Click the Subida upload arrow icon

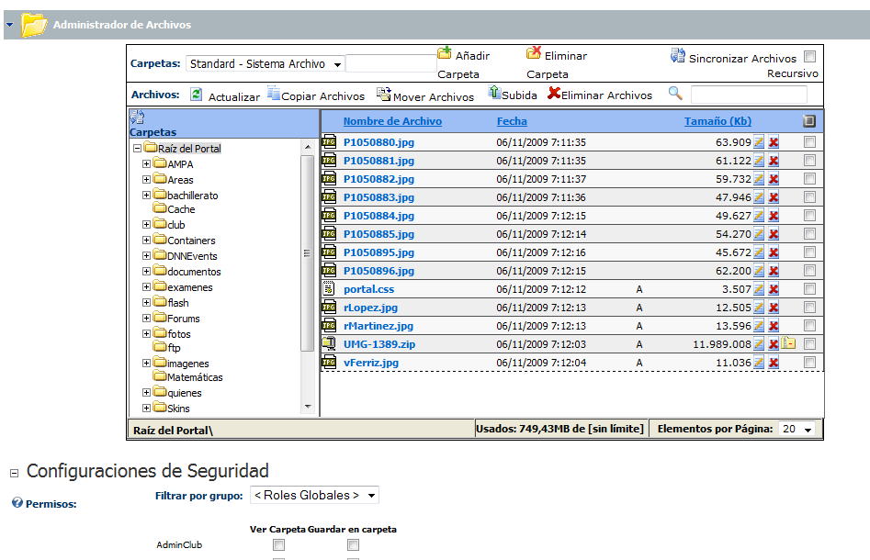coord(494,92)
